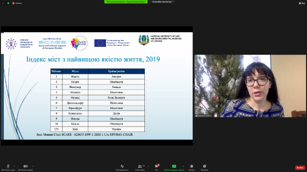Viewport: 307px width, 172px height.
Task: Expand share screen options arrow
Action: click(183, 166)
